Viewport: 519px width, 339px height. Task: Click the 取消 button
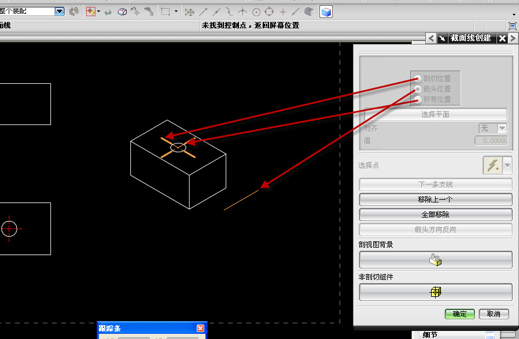pyautogui.click(x=494, y=314)
